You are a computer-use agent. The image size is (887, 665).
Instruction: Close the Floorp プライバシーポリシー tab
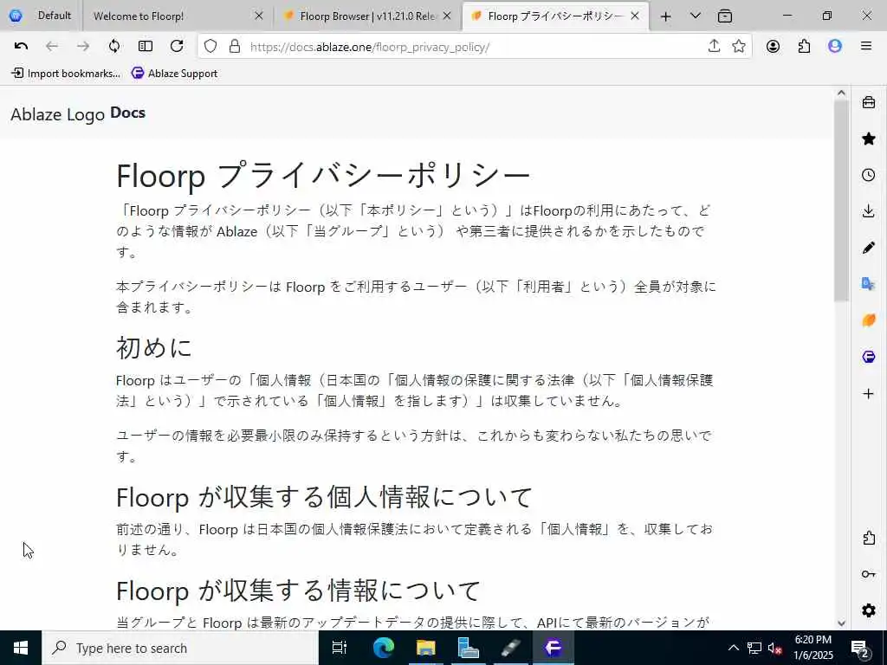coord(635,16)
